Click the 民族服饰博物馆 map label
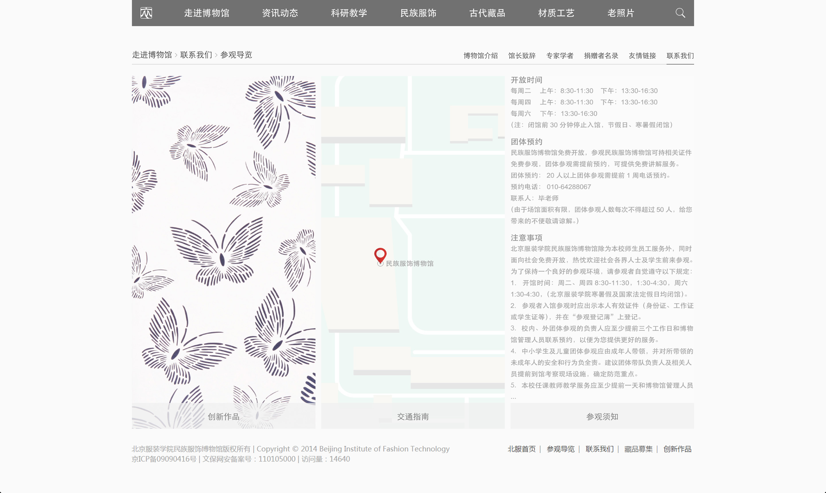Viewport: 826px width, 493px height. point(410,264)
